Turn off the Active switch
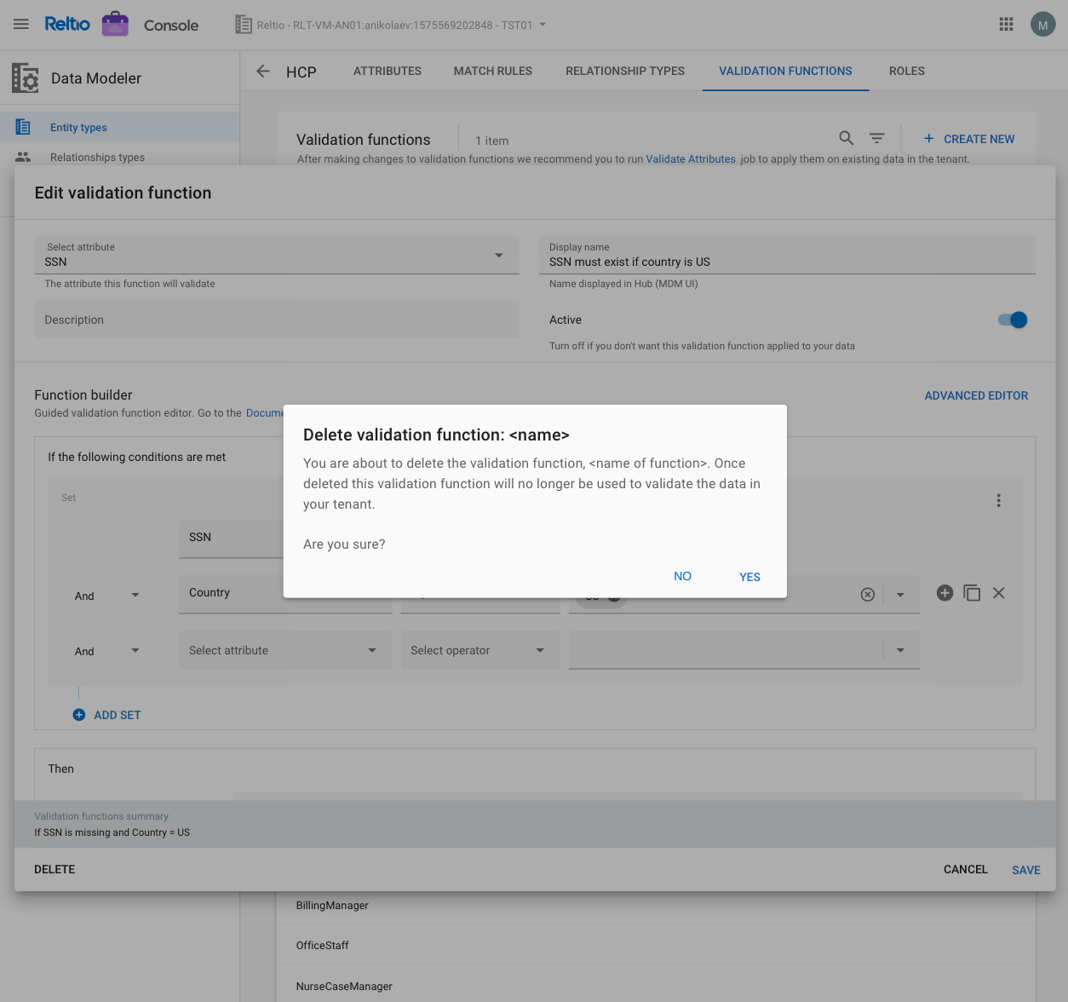Image resolution: width=1068 pixels, height=1002 pixels. (x=1013, y=320)
